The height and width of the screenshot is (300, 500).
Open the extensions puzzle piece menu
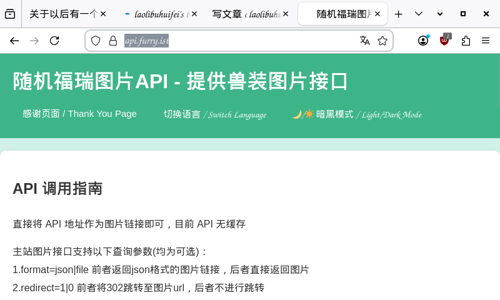(466, 41)
